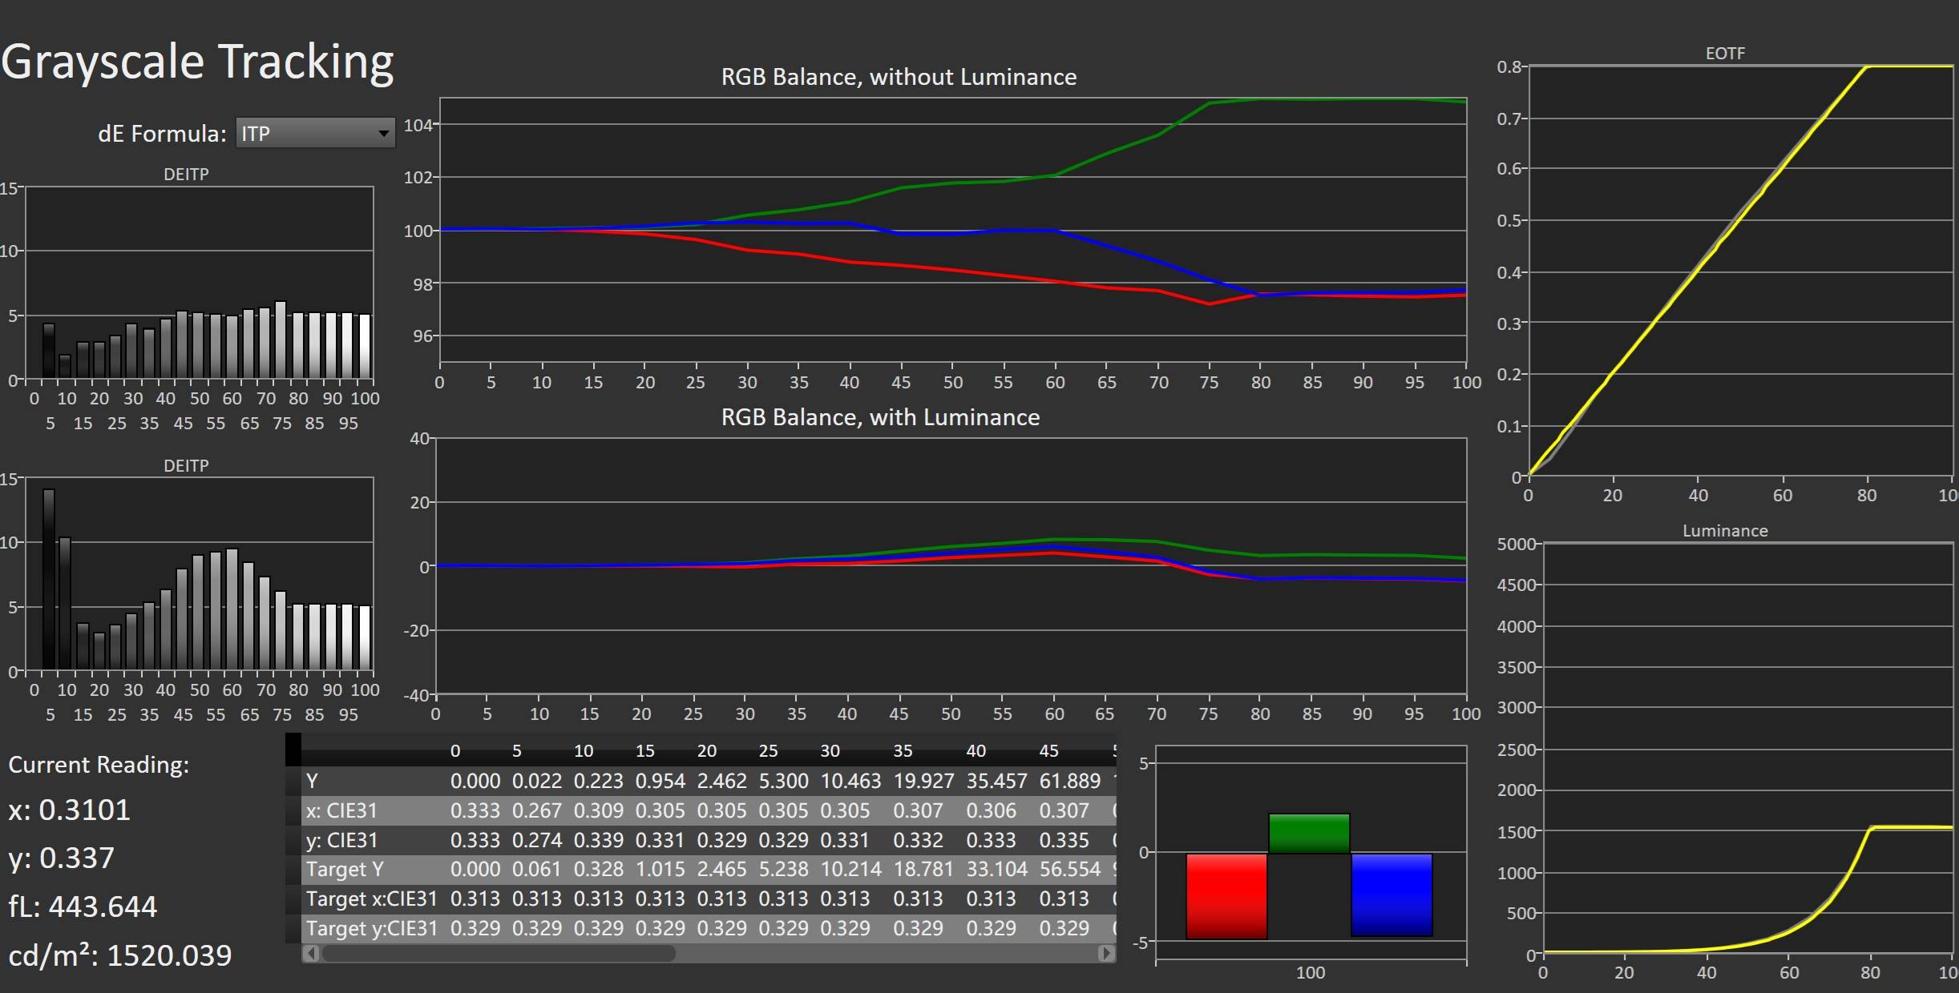Viewport: 1959px width, 993px height.
Task: Click the green bar in RGB bar chart
Action: 1309,833
